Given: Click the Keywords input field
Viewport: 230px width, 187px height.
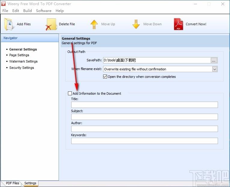Looking at the screenshot, I should [145, 141].
